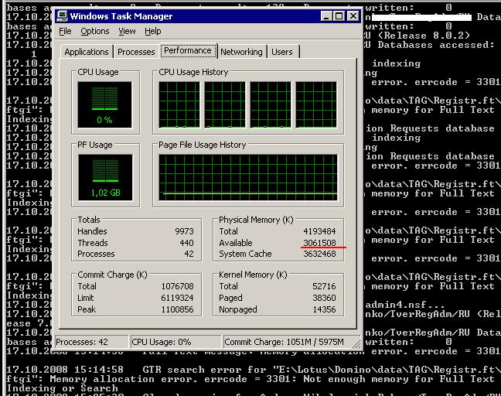
Task: Click the CPU Usage gauge
Action: 104,105
